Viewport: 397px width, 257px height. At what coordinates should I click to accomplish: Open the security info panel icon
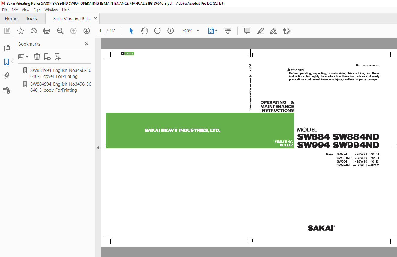(7, 90)
